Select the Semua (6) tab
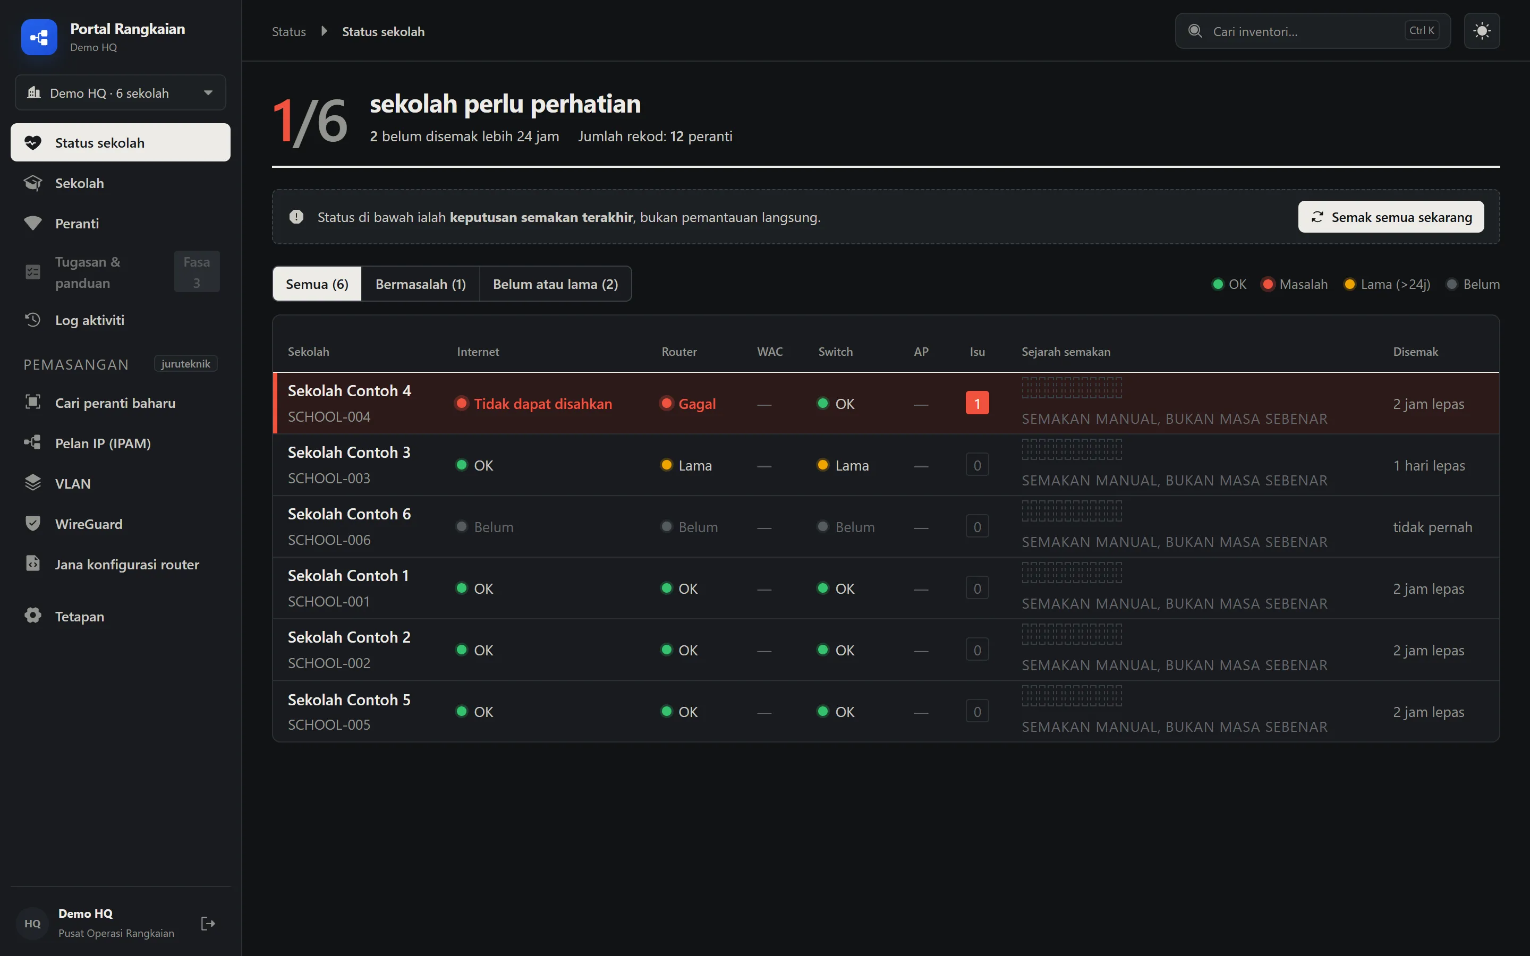This screenshot has height=956, width=1530. tap(317, 284)
